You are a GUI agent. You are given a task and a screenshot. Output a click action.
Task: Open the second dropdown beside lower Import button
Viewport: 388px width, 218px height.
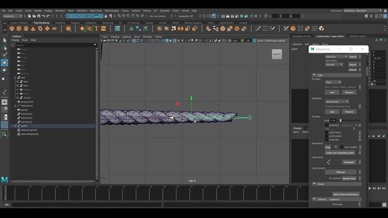coord(334,65)
